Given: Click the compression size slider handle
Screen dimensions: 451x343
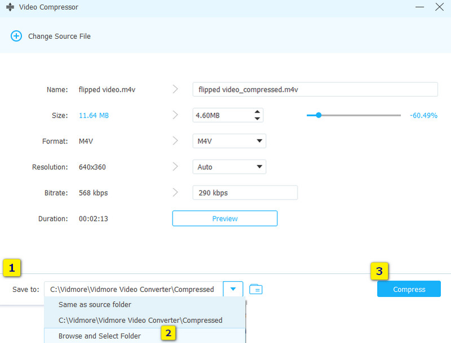Looking at the screenshot, I should pyautogui.click(x=319, y=115).
